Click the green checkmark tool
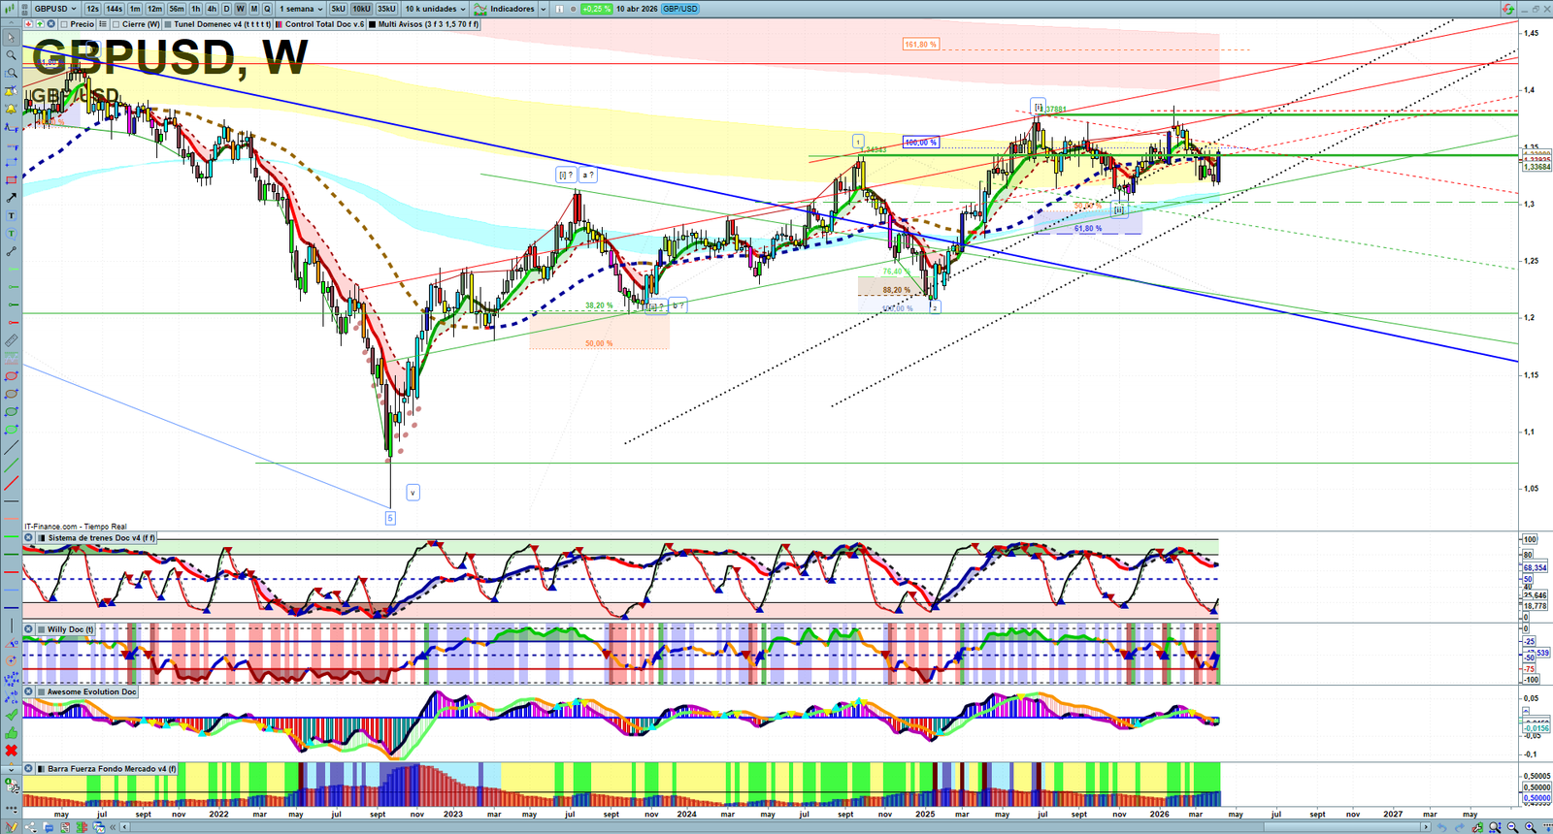The image size is (1553, 834). pyautogui.click(x=11, y=715)
